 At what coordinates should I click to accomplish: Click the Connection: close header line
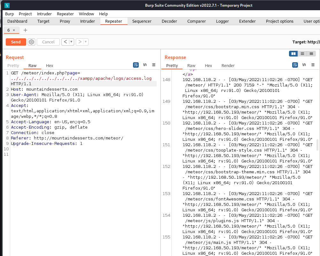(x=33, y=133)
